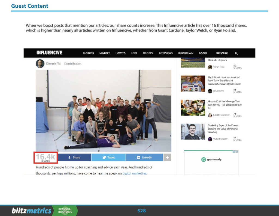Click the Tweet share button
The height and width of the screenshot is (216, 279).
point(108,157)
